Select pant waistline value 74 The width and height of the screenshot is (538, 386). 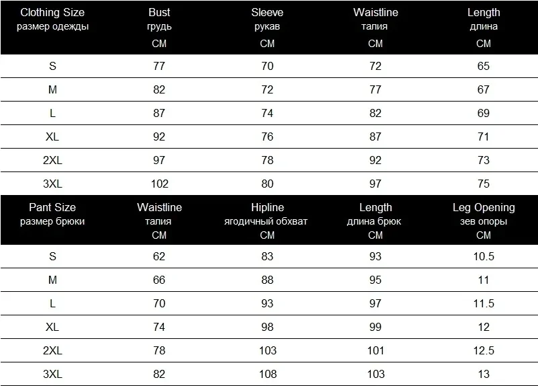tap(159, 327)
